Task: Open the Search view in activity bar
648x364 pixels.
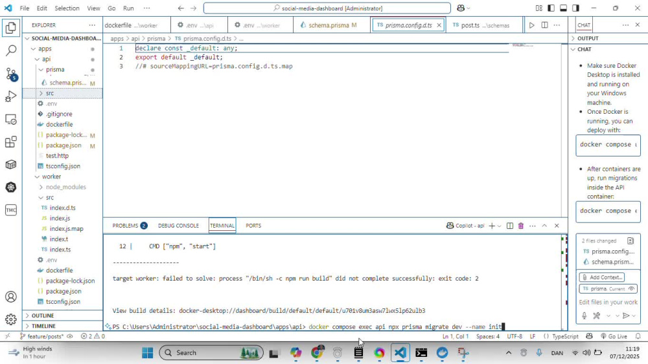Action: click(11, 50)
